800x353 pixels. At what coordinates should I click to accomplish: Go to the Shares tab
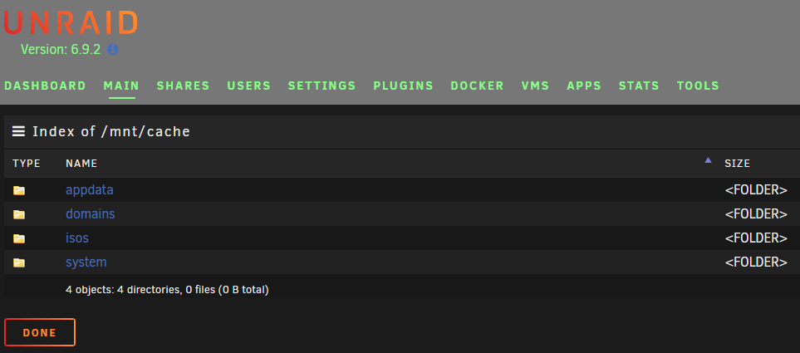click(x=183, y=86)
